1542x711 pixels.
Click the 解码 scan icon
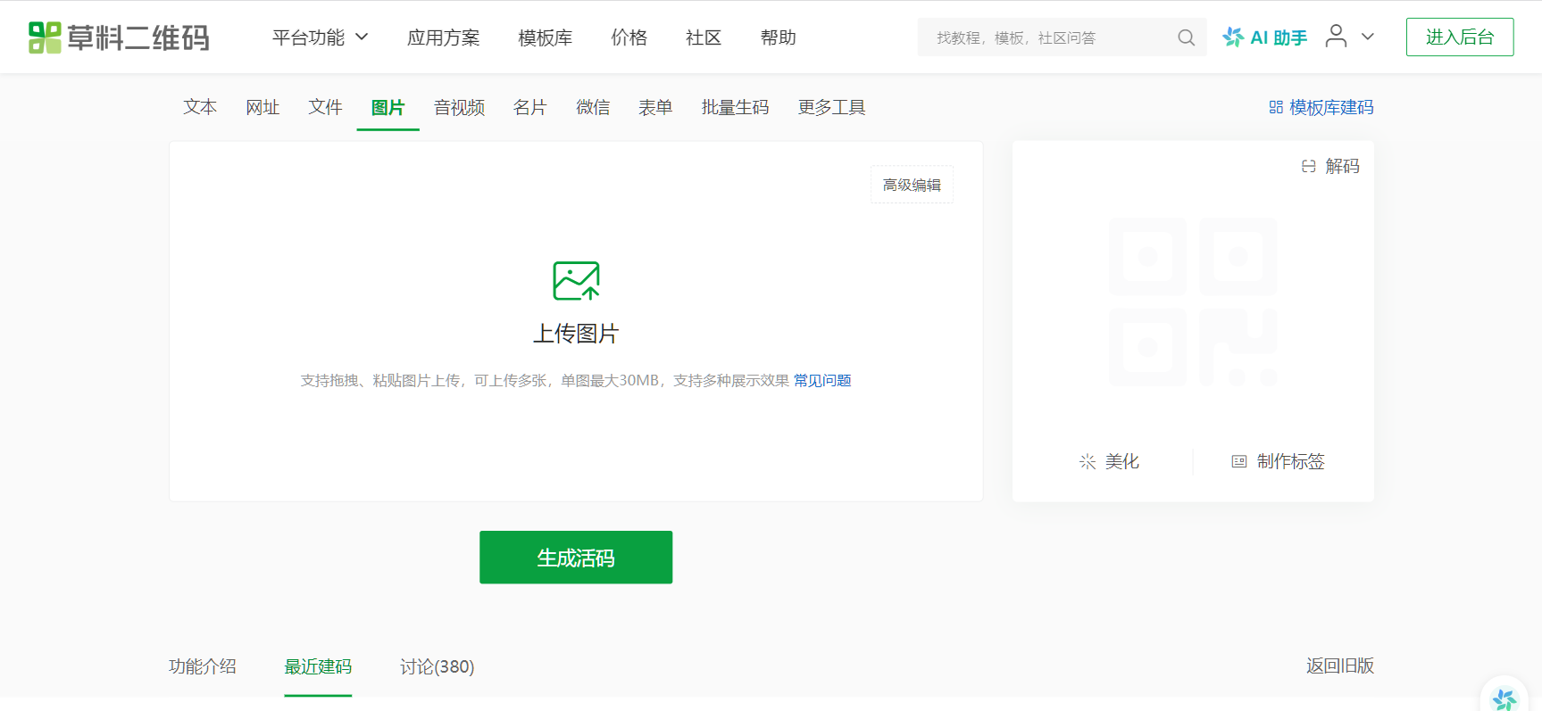coord(1309,166)
